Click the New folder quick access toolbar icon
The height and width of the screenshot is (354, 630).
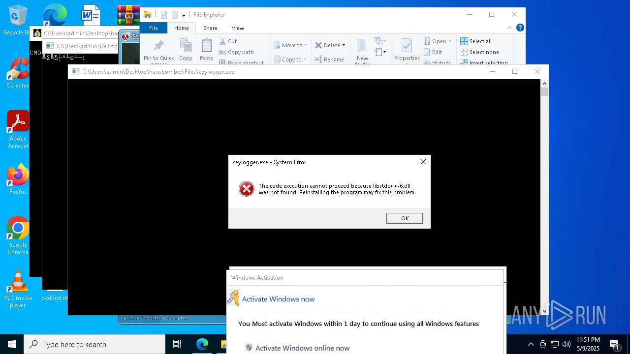pos(175,15)
